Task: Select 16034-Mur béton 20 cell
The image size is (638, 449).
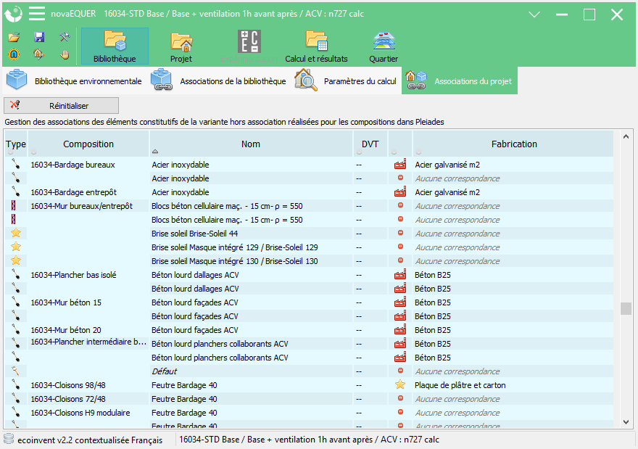Action: (x=88, y=330)
